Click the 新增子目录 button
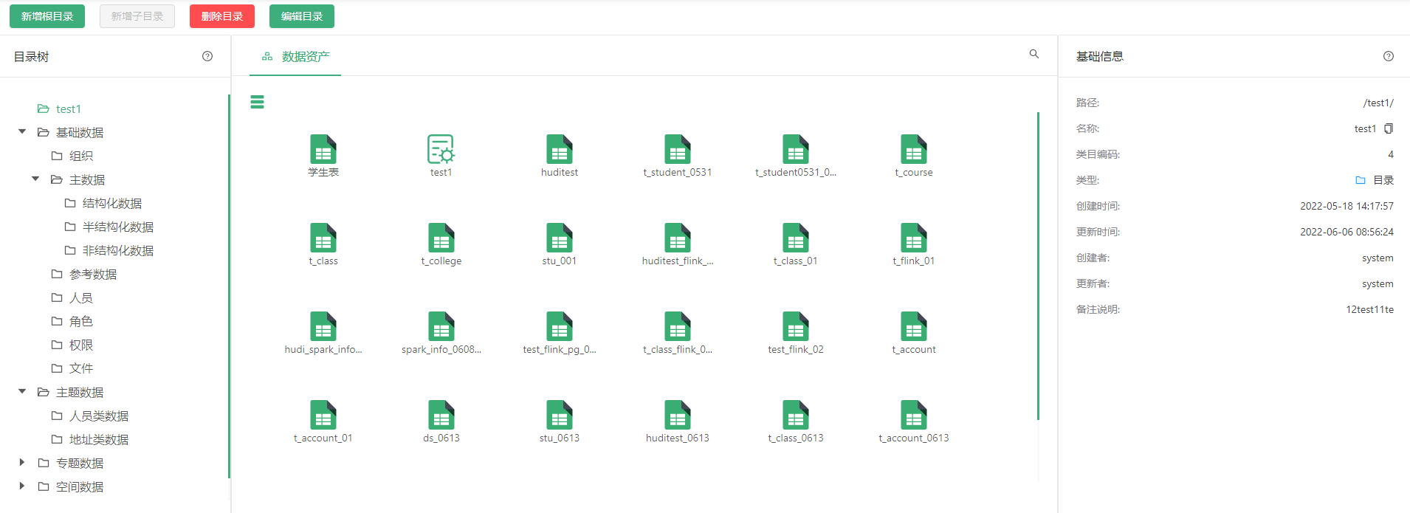Screen dimensions: 1410x513 click(137, 16)
